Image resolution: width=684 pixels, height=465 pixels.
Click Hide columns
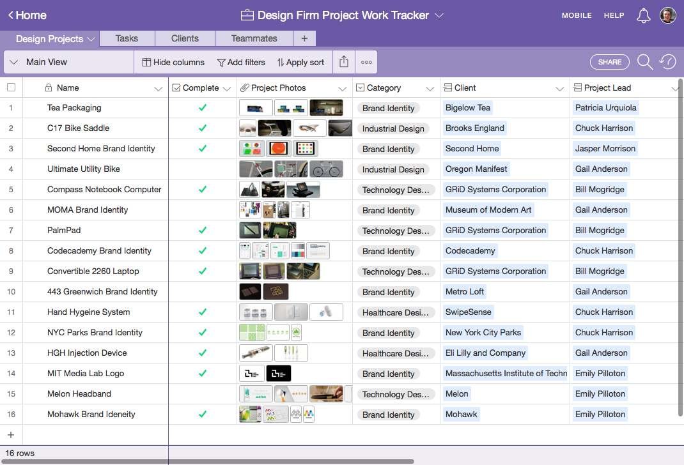(173, 63)
